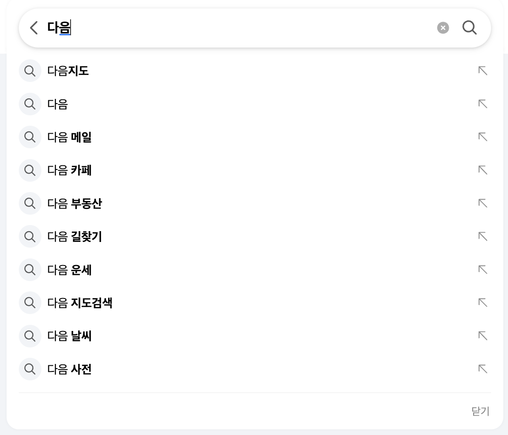Select the 다음 사전 suggestion
This screenshot has height=435, width=508.
(x=70, y=369)
